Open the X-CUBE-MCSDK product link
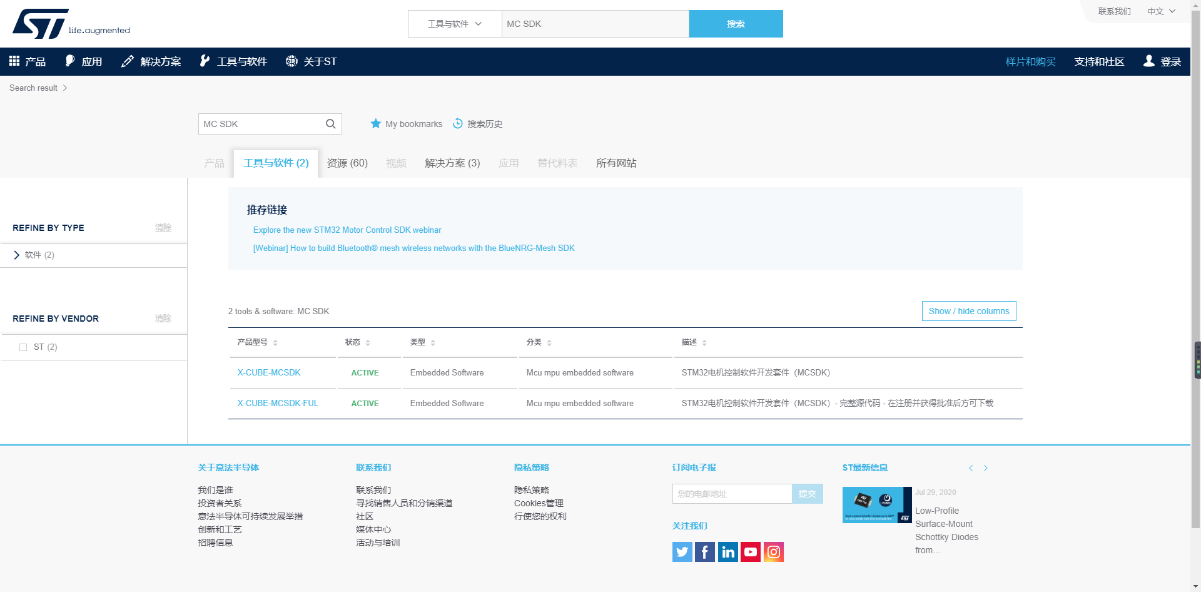 coord(269,372)
